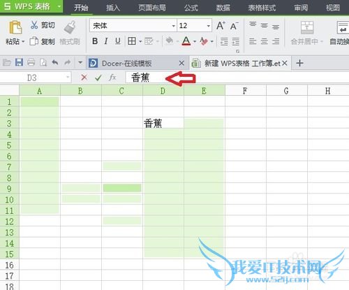This screenshot has width=349, height=290.
Task: Open the 开始 ribbon tab
Action: (81, 8)
